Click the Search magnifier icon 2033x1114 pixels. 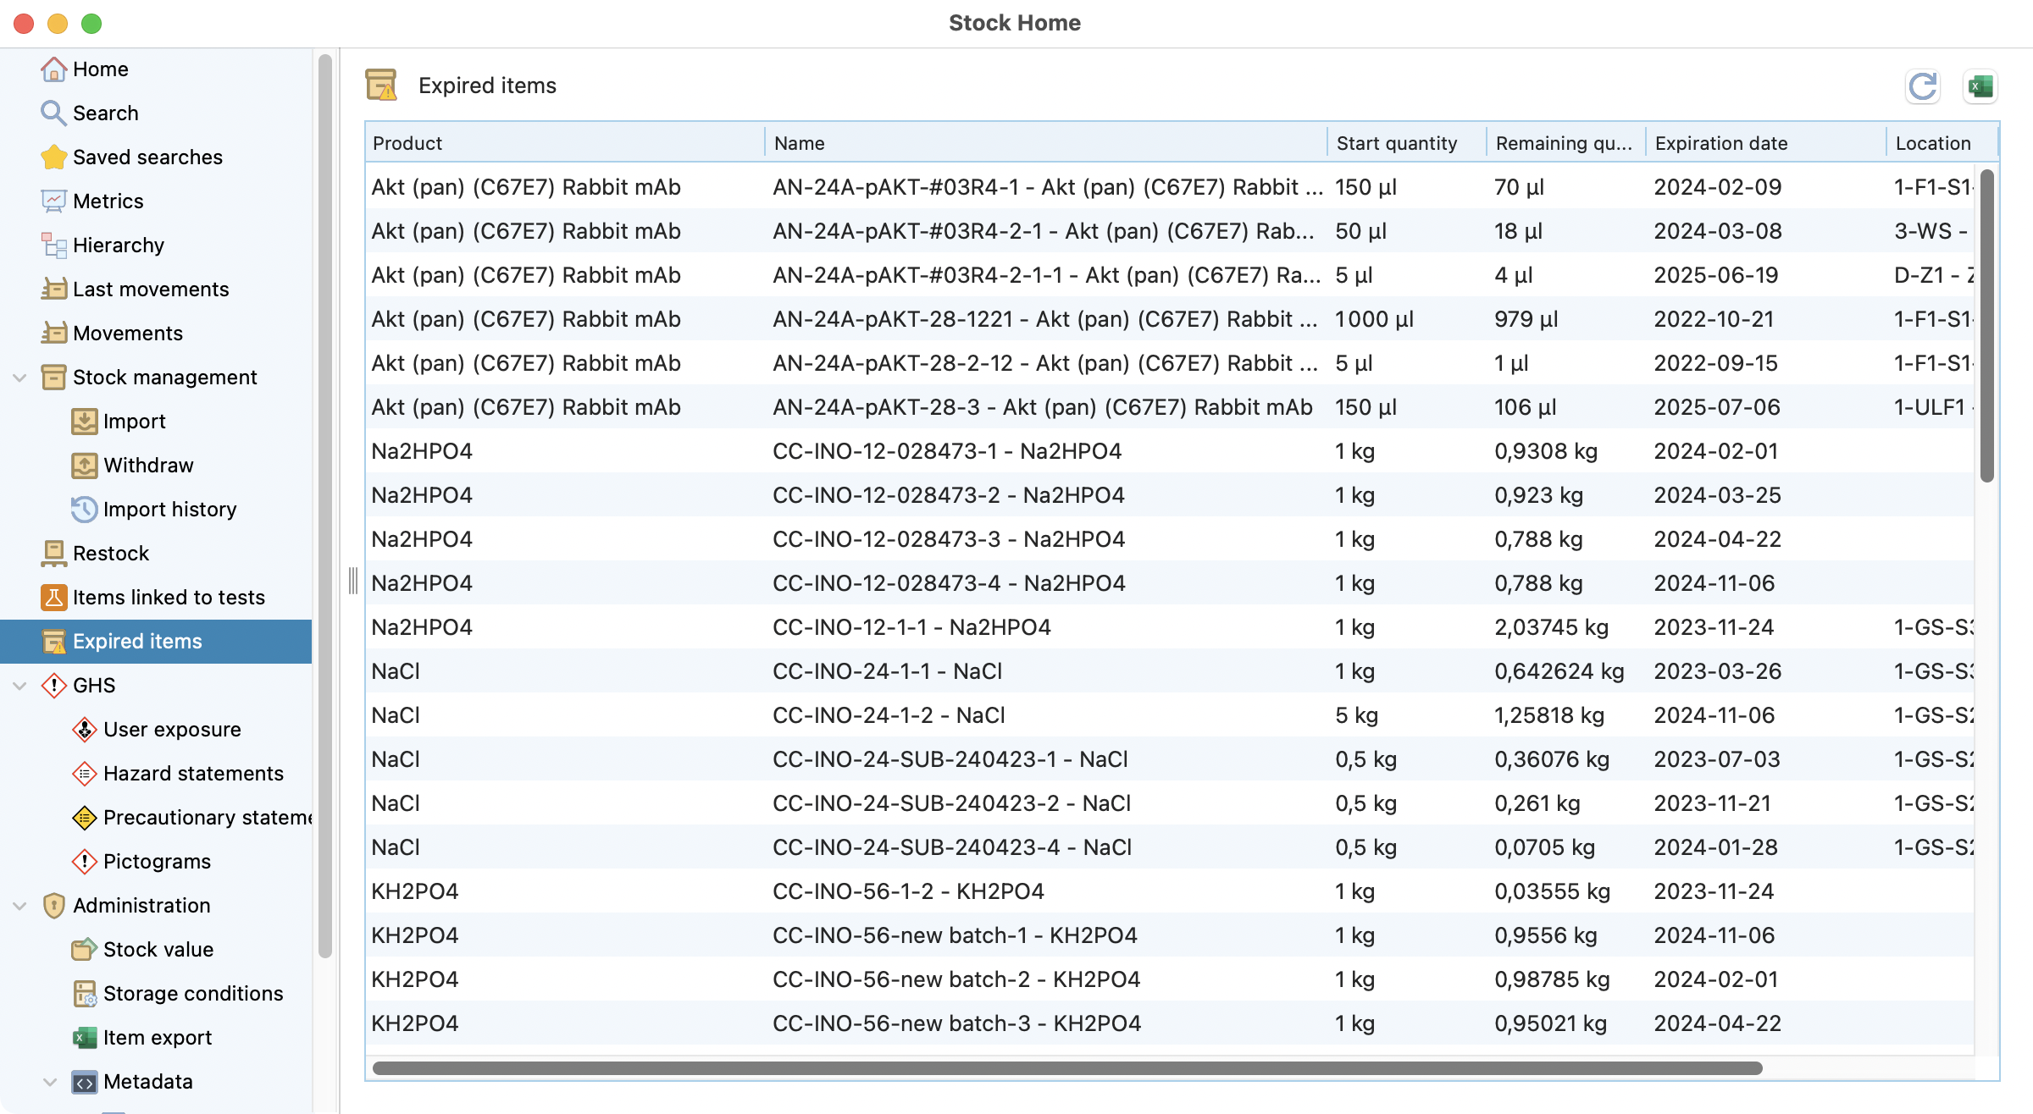pyautogui.click(x=53, y=113)
